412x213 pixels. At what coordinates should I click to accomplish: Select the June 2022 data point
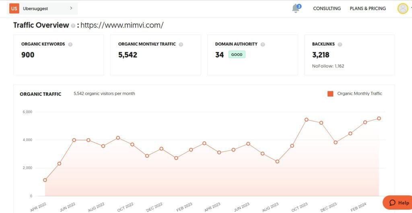[x=74, y=140]
